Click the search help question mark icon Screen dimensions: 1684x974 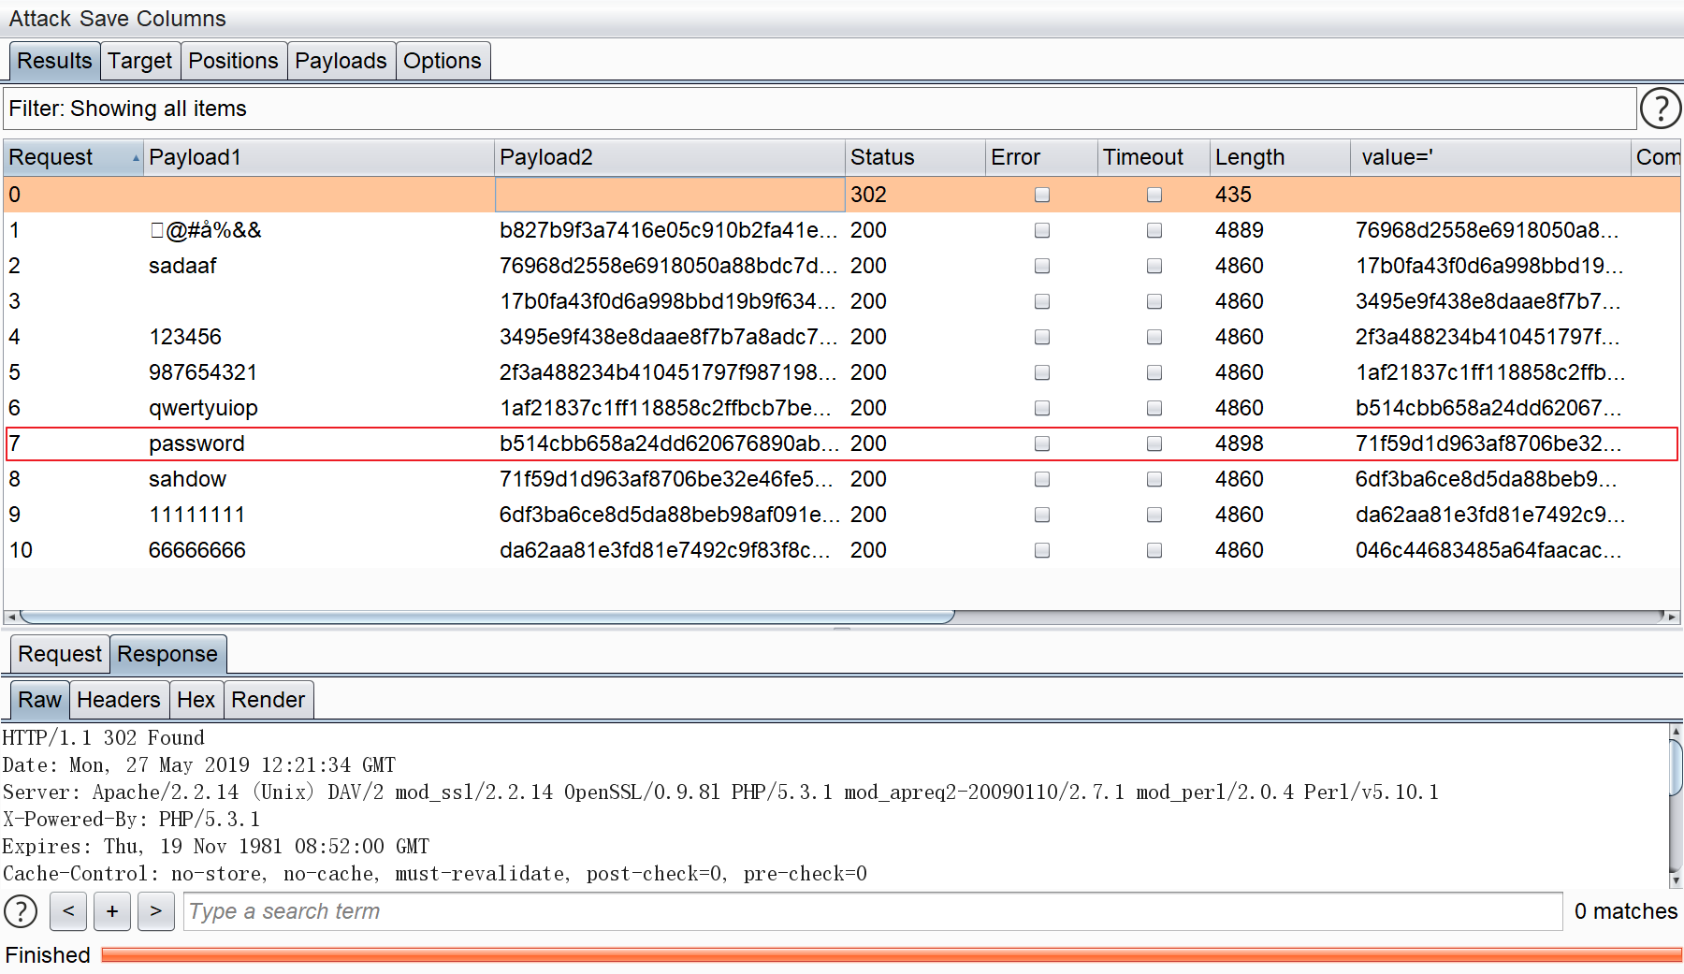pos(21,910)
